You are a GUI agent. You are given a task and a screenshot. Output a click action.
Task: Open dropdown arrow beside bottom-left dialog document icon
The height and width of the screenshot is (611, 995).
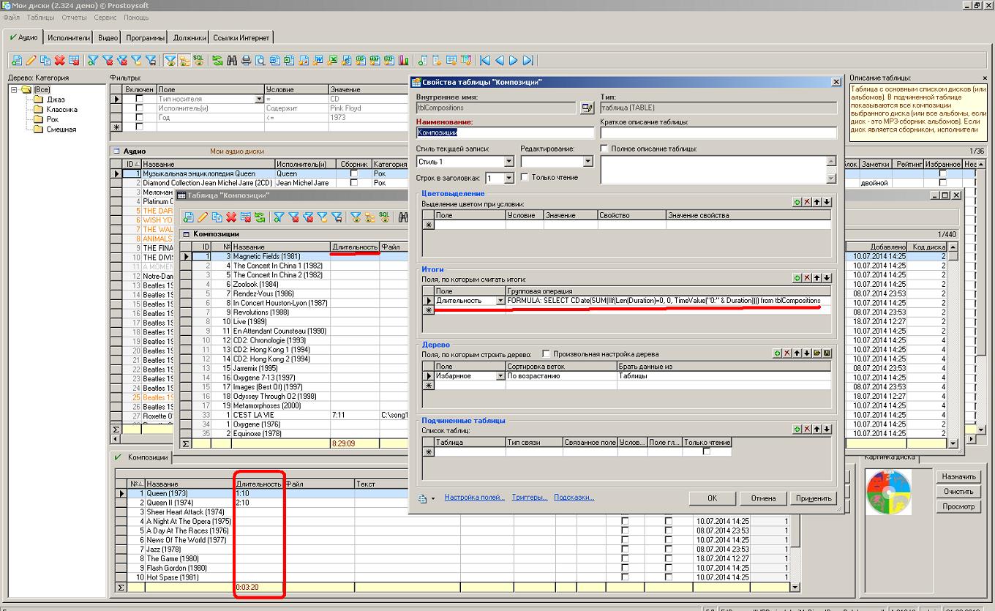(433, 498)
